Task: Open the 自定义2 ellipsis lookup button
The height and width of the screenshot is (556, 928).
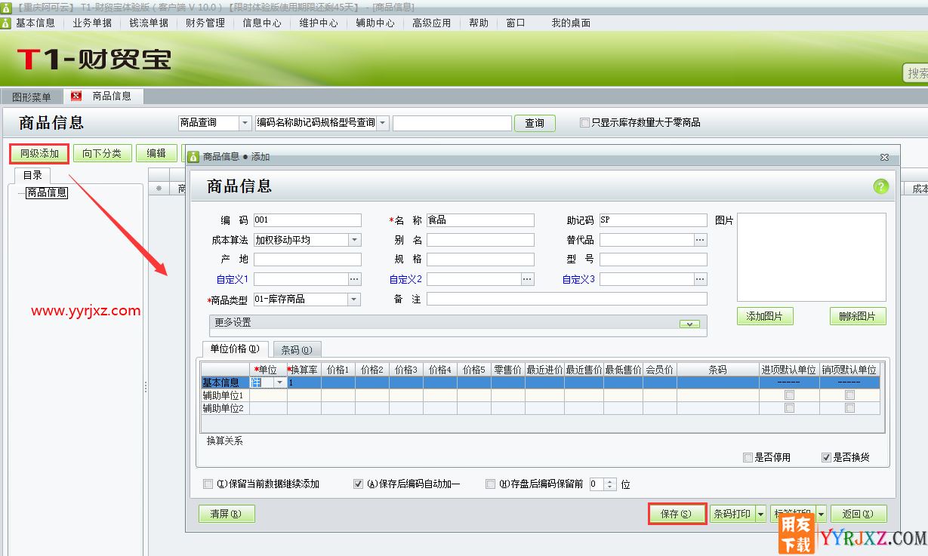Action: 528,279
